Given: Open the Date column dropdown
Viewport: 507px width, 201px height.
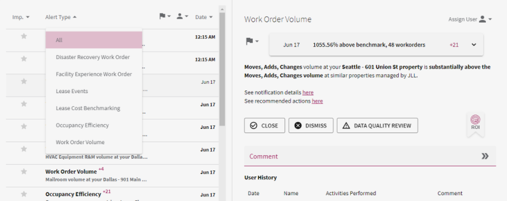Looking at the screenshot, I should point(204,17).
